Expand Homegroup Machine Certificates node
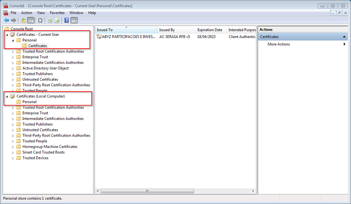Screen dimensions: 351x204 (x=13, y=147)
